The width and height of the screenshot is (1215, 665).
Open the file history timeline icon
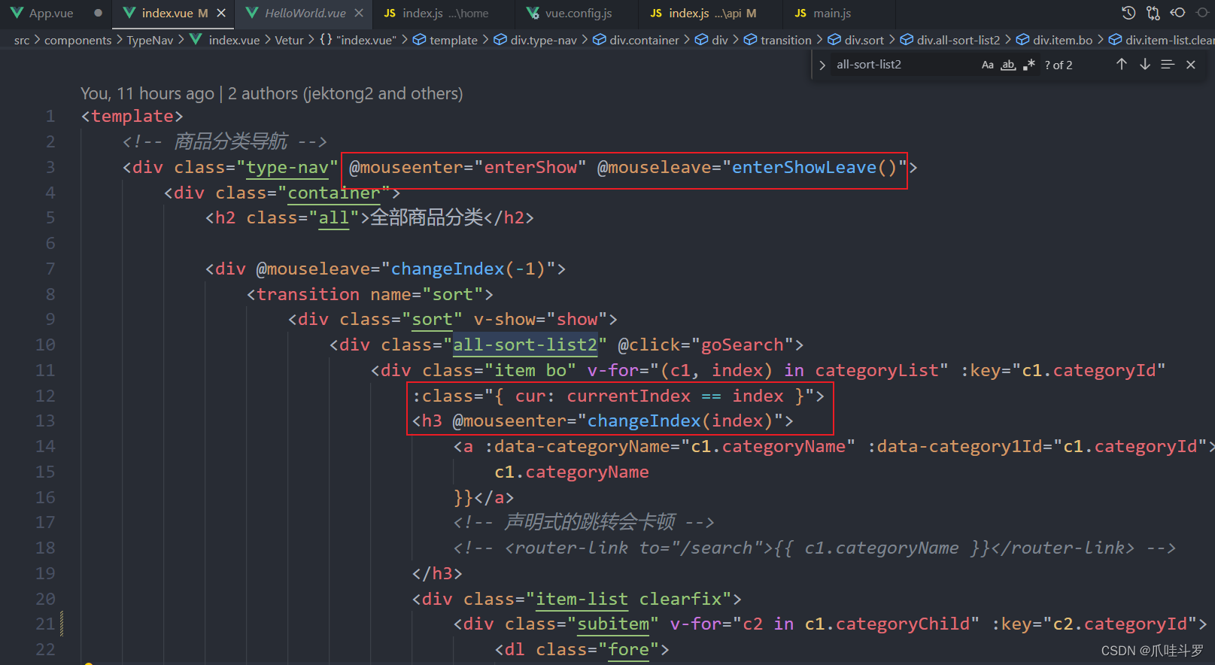click(x=1128, y=13)
